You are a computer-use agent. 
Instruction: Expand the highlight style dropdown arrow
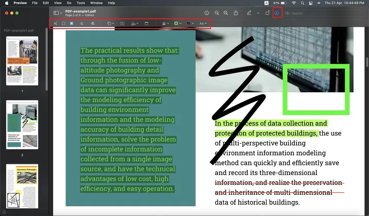coord(258,13)
